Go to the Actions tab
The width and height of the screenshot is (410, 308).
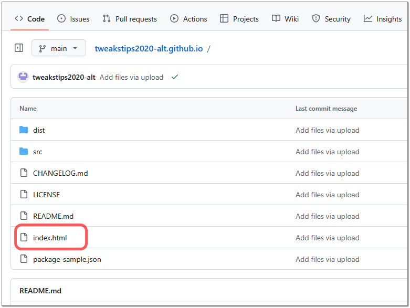coord(188,19)
